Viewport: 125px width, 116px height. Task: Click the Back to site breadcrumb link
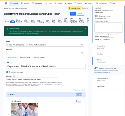pos(7,8)
